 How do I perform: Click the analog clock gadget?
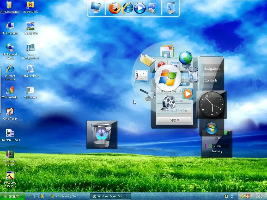coord(212,104)
